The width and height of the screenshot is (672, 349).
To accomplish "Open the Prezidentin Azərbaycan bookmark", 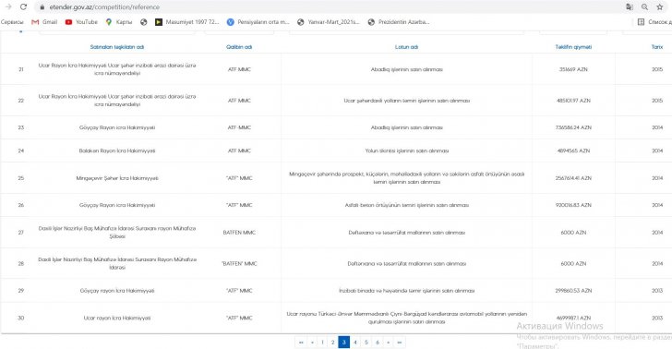I will (x=399, y=22).
